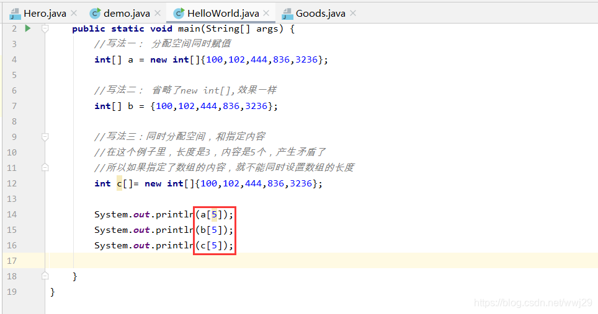The image size is (598, 314).
Task: Run main method via green gutter arrow
Action: (x=27, y=28)
